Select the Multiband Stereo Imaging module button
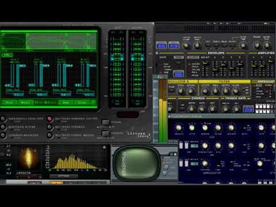This screenshot has width=276, height=207. tap(50, 135)
